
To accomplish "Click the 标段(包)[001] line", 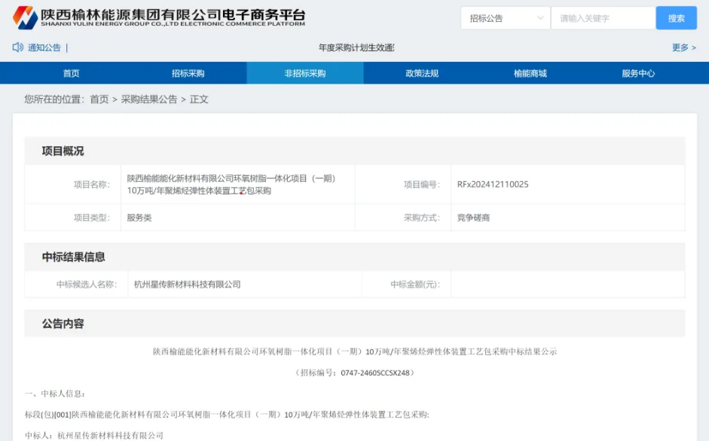I will tap(227, 415).
